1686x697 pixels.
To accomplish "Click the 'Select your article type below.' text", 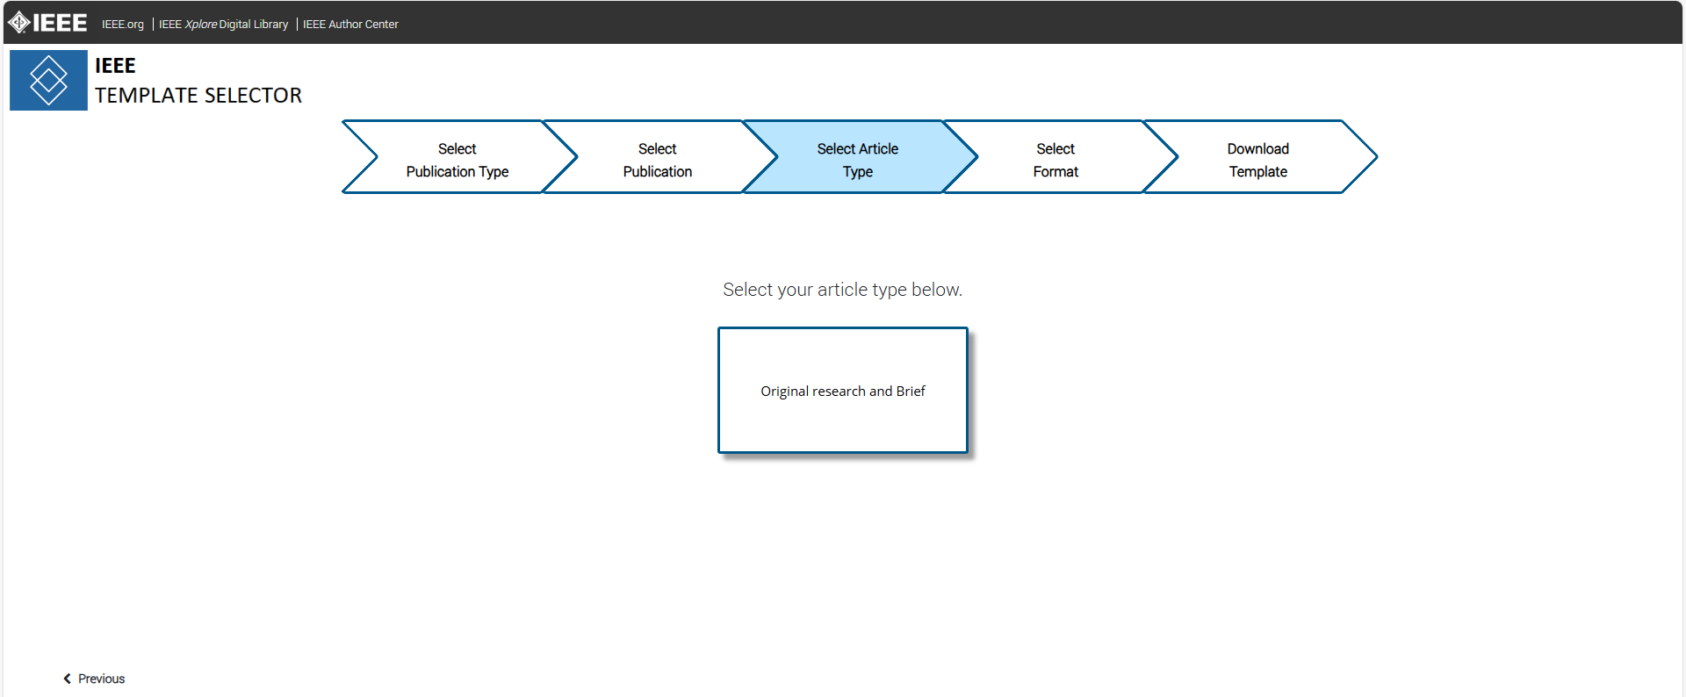I will pyautogui.click(x=843, y=290).
